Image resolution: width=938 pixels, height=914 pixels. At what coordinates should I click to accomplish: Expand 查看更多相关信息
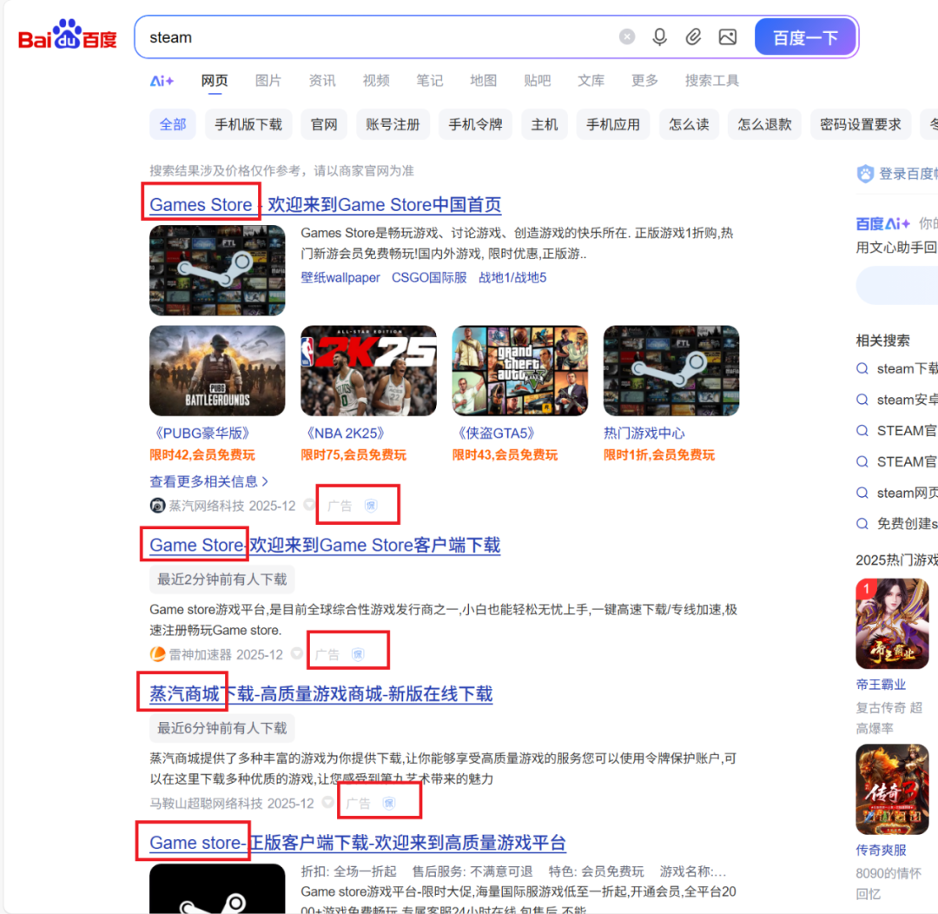click(208, 481)
